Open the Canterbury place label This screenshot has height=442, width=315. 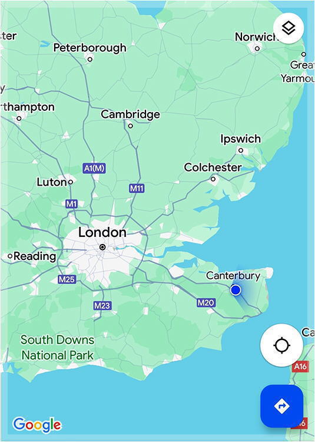[233, 276]
